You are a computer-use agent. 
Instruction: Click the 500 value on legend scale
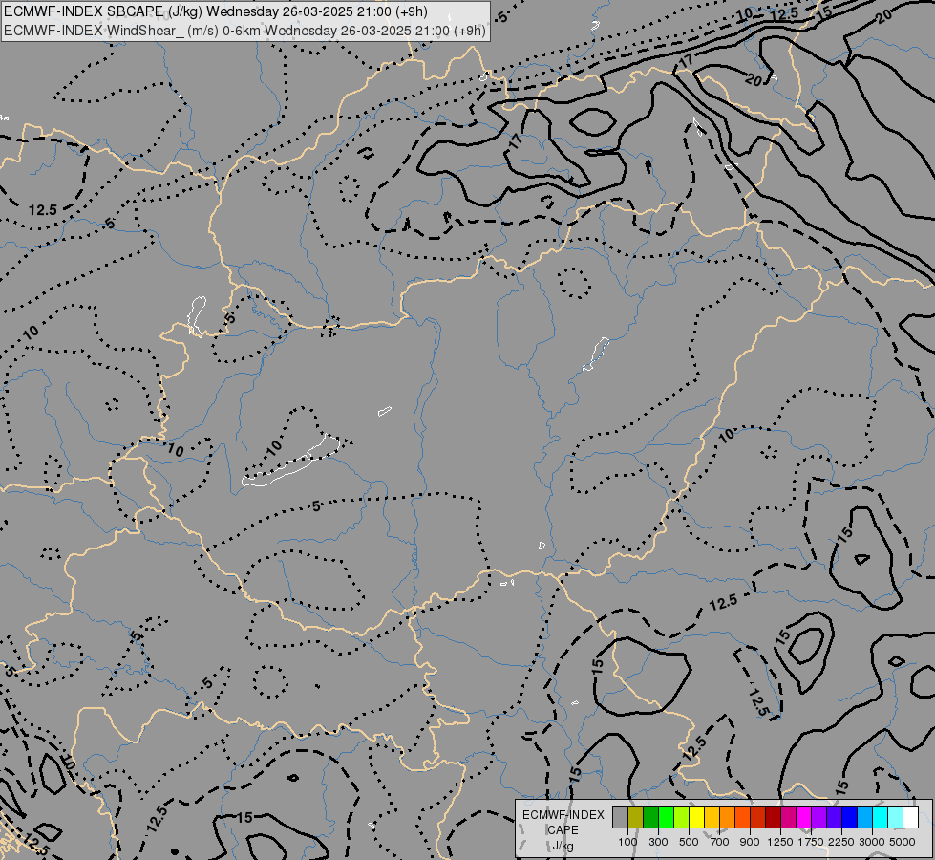click(x=689, y=842)
